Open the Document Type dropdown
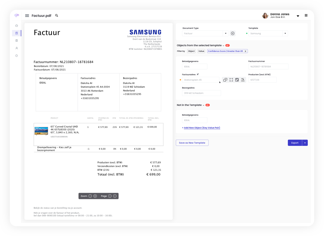The height and width of the screenshot is (236, 324). [225, 34]
